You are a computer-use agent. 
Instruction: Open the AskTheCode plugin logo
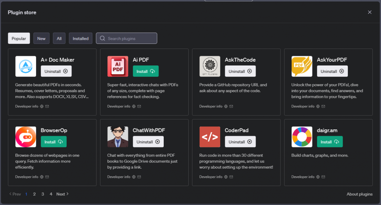click(x=210, y=66)
